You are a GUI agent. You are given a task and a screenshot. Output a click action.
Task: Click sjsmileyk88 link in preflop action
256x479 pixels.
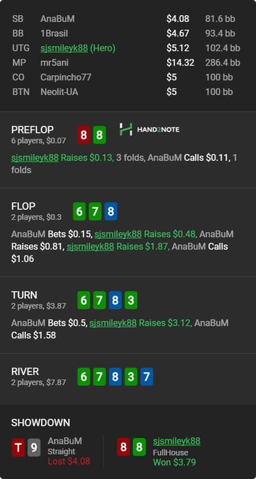[35, 157]
